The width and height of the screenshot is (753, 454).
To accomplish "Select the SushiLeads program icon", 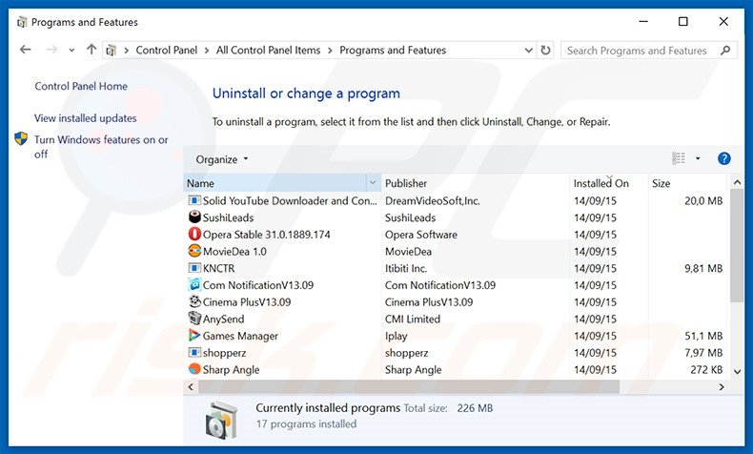I will pos(194,217).
